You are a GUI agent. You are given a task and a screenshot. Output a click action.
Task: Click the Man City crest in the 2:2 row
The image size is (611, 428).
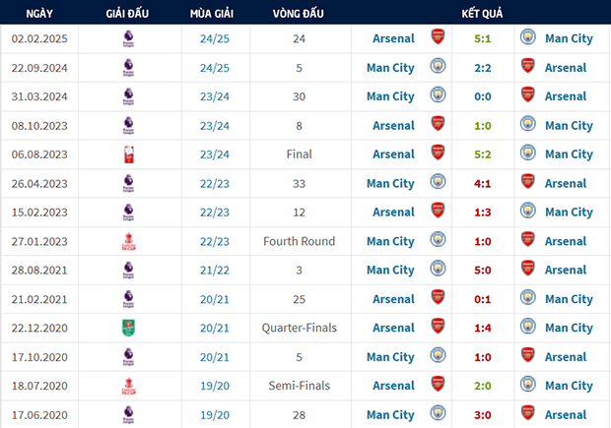438,66
